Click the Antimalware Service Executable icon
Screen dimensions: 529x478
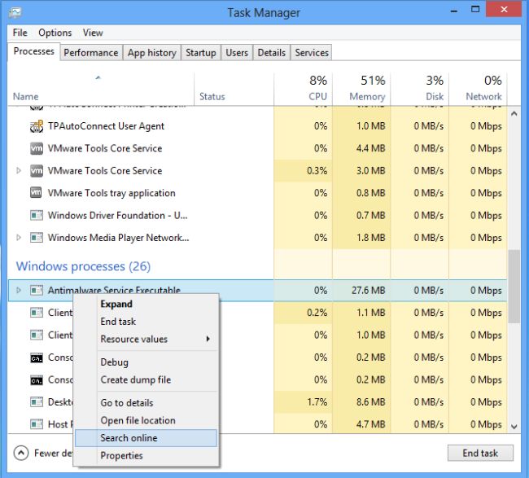click(x=37, y=290)
